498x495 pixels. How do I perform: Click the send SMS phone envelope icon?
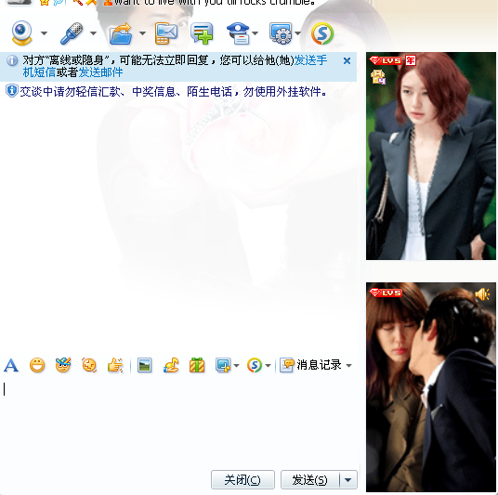(x=166, y=33)
